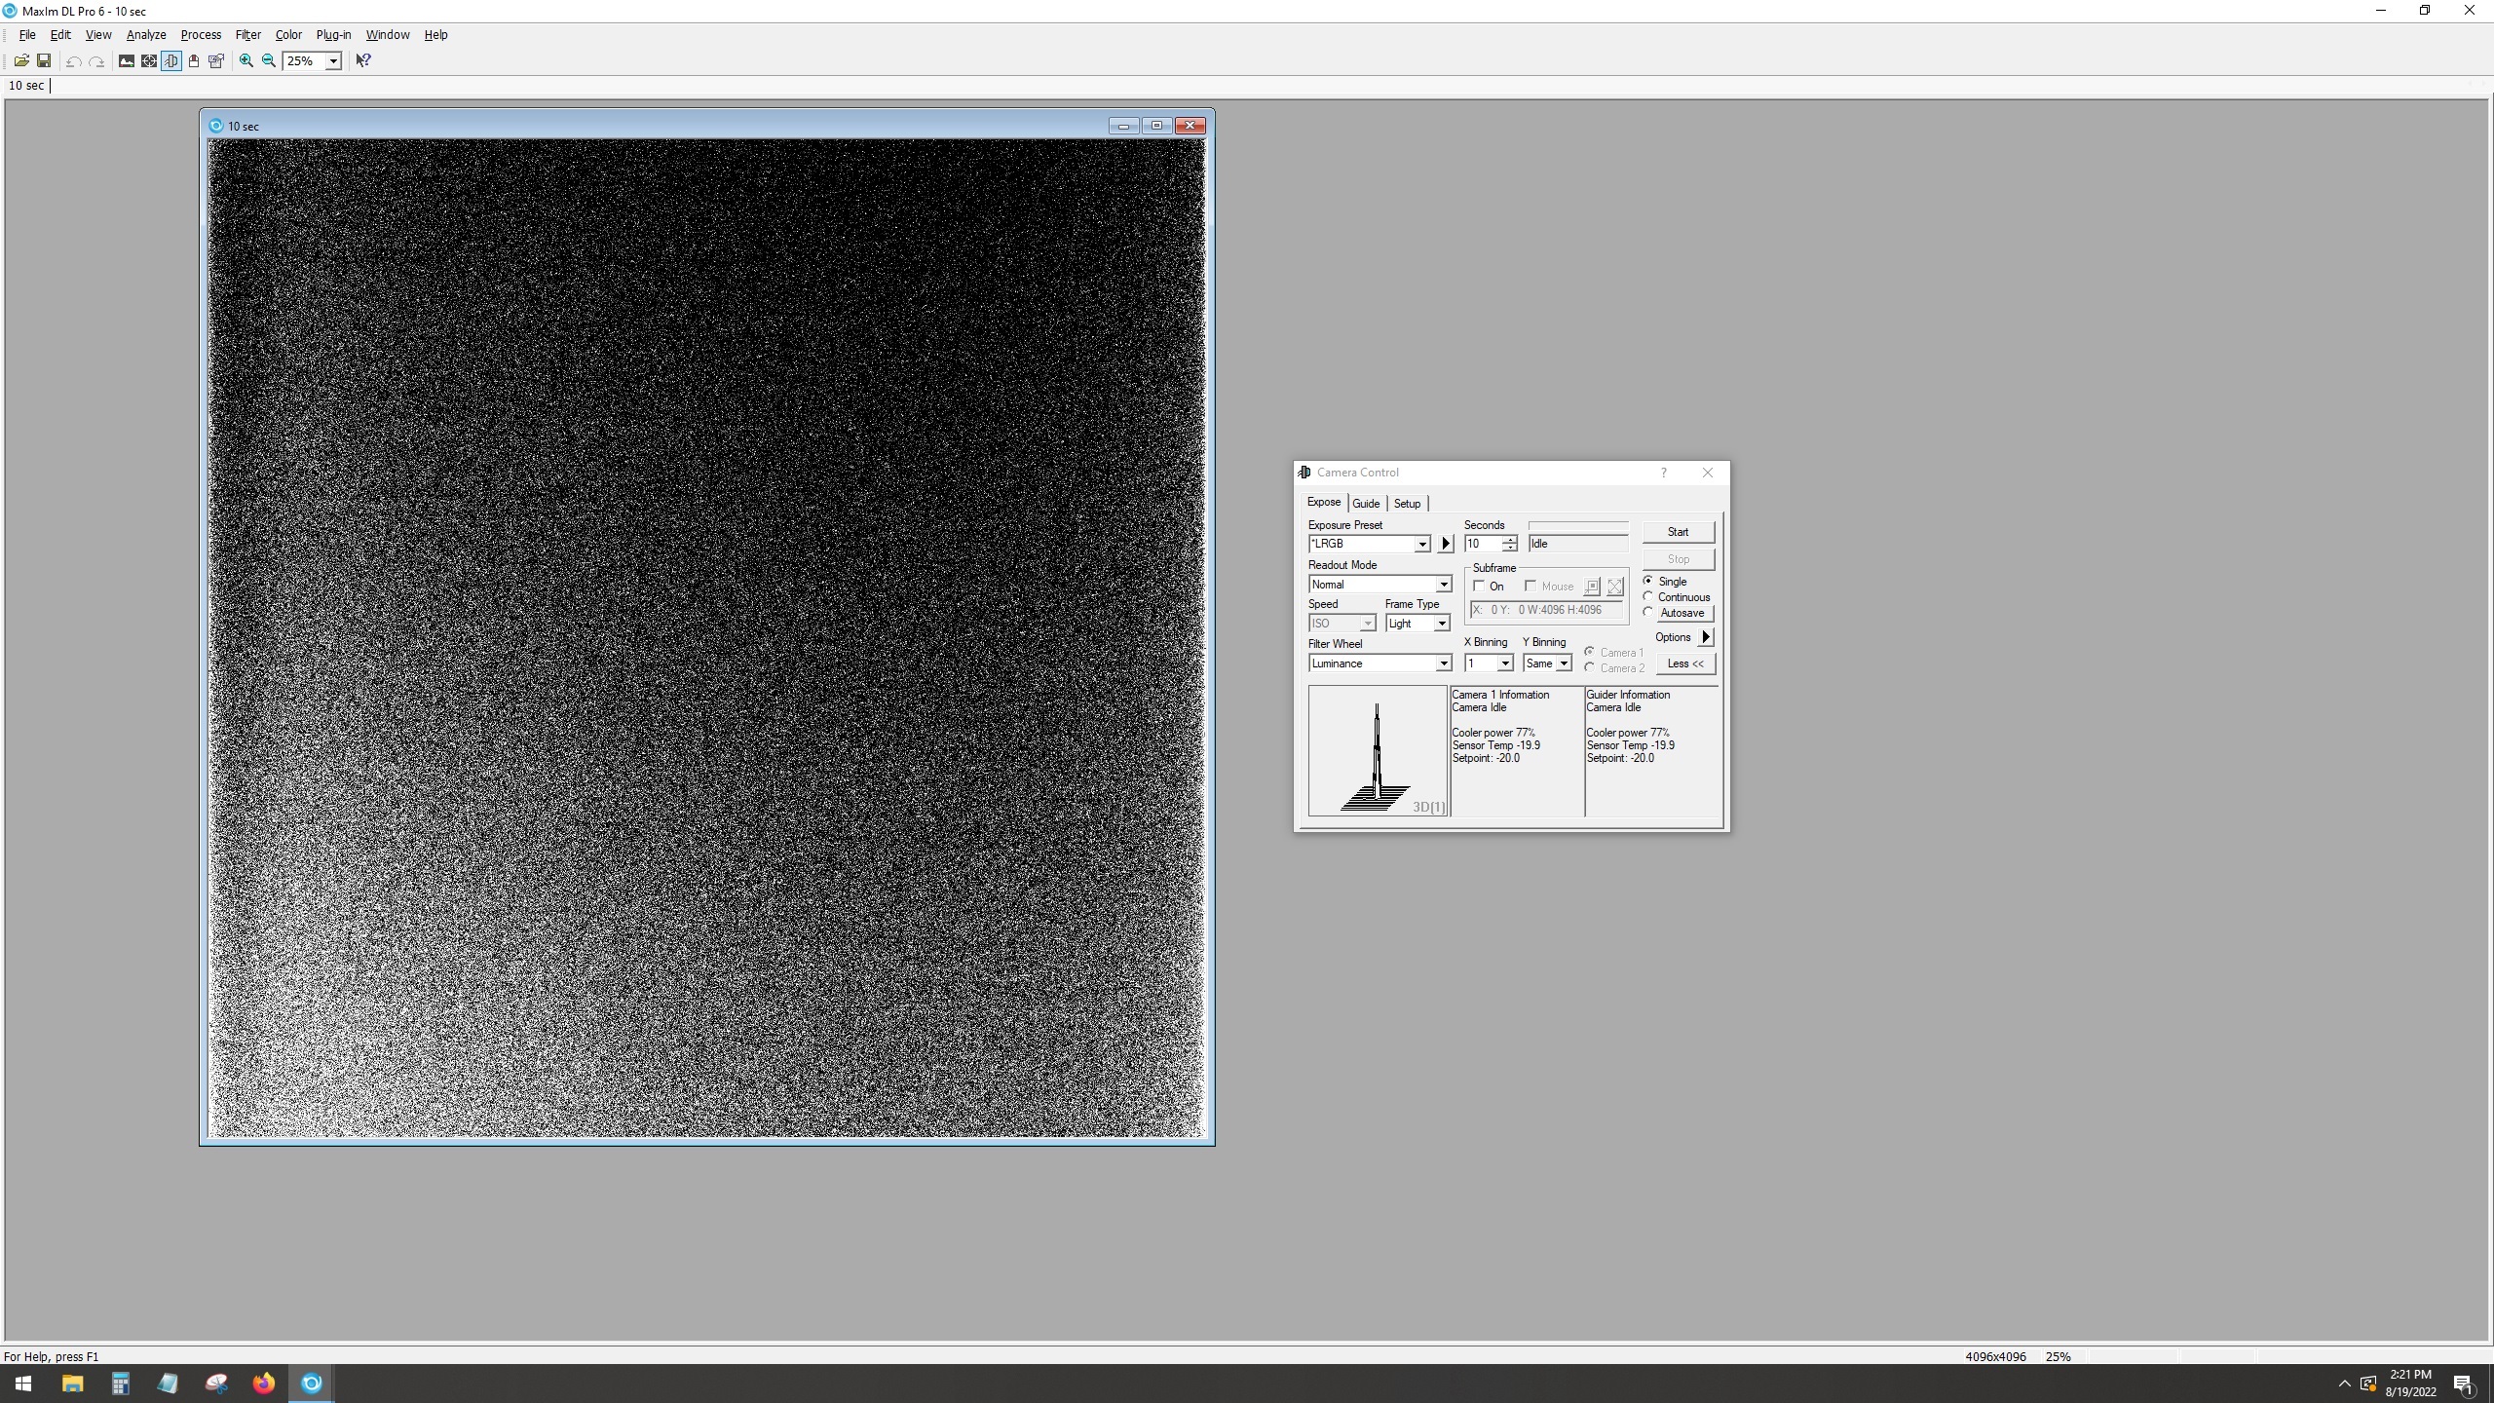Click the Redo arrow in the toolbar

pyautogui.click(x=96, y=60)
